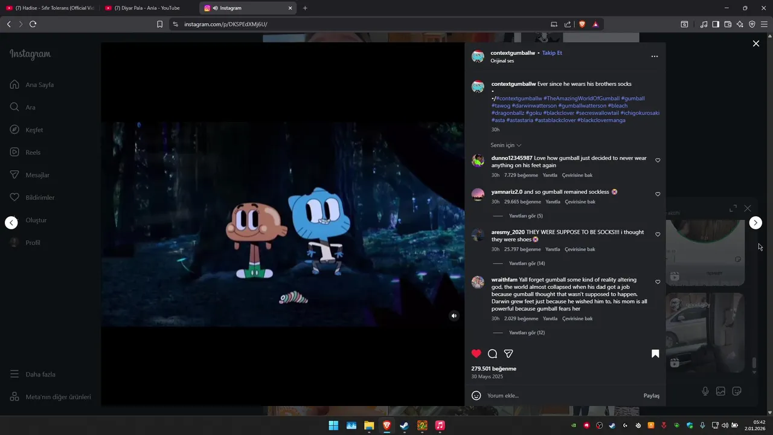Switch to Hadise Sıfır Tolerans tab
The height and width of the screenshot is (435, 773).
(x=50, y=8)
